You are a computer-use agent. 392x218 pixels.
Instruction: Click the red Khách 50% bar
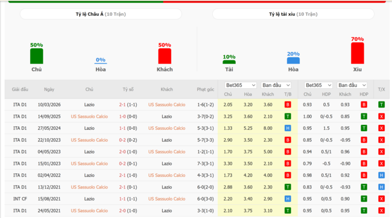[165, 56]
